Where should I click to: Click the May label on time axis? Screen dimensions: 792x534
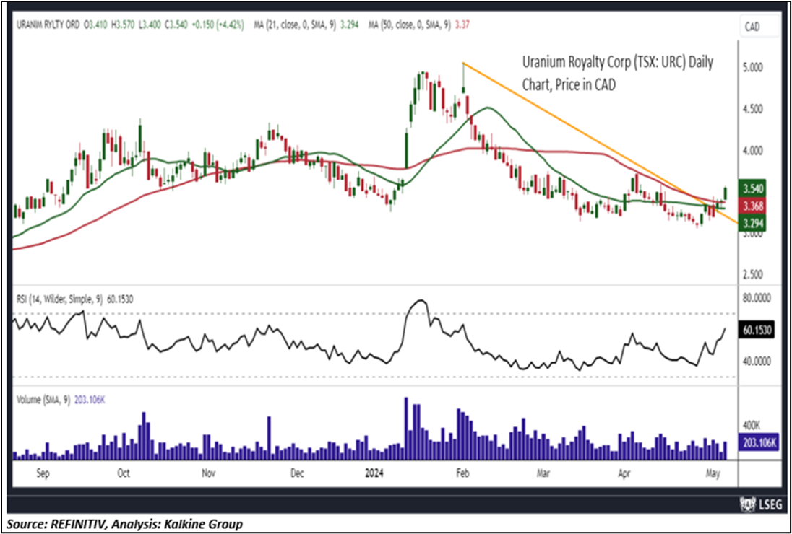pos(713,474)
